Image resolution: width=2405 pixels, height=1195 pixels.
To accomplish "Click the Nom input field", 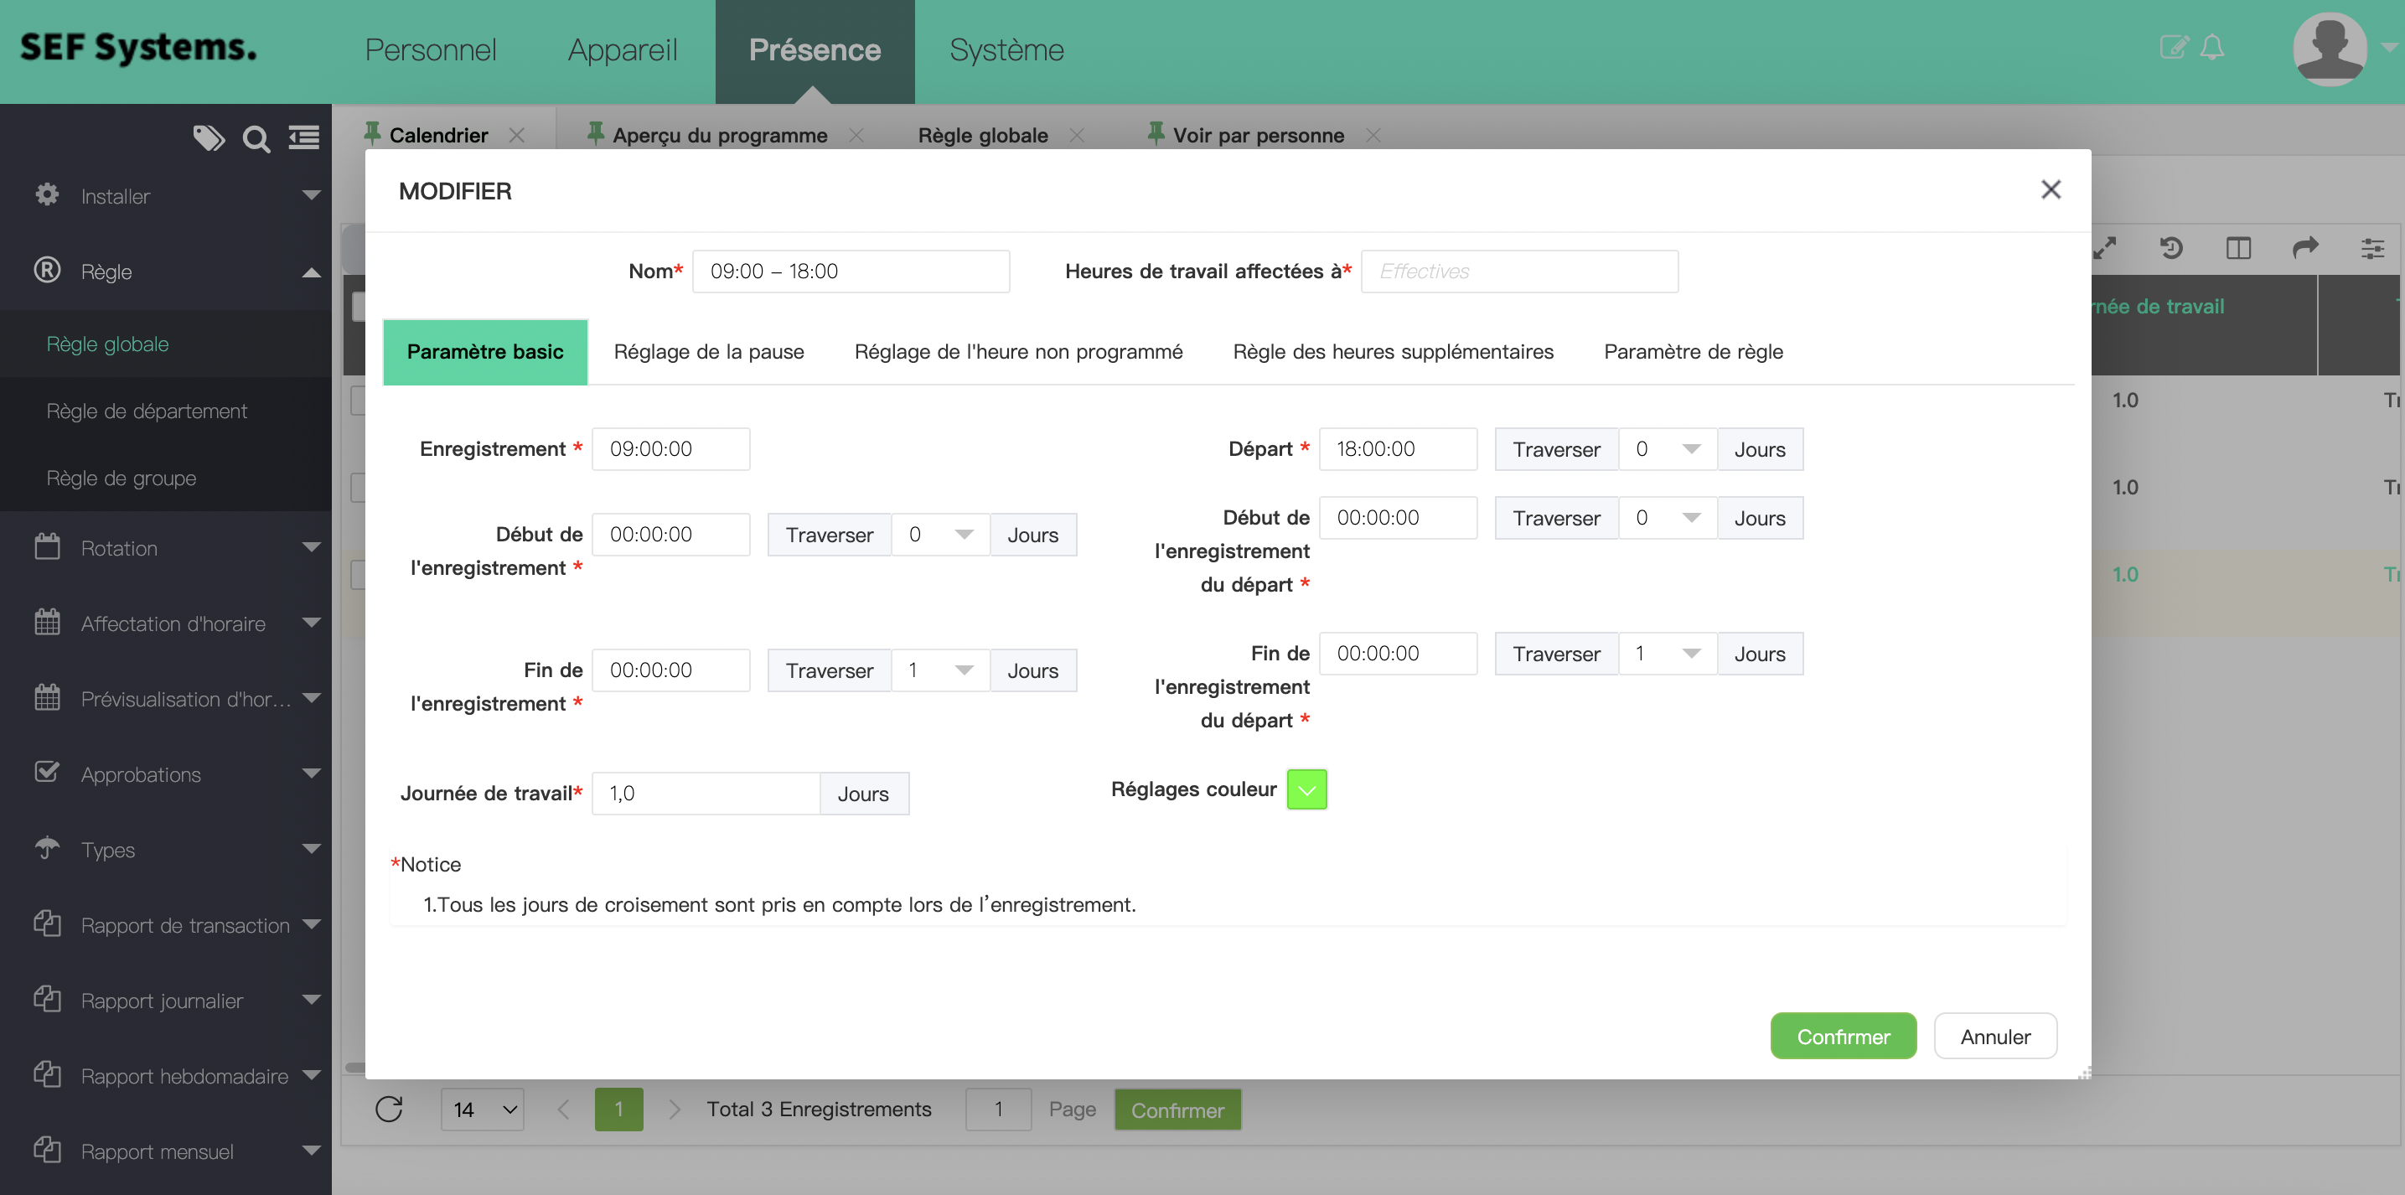I will 850,272.
